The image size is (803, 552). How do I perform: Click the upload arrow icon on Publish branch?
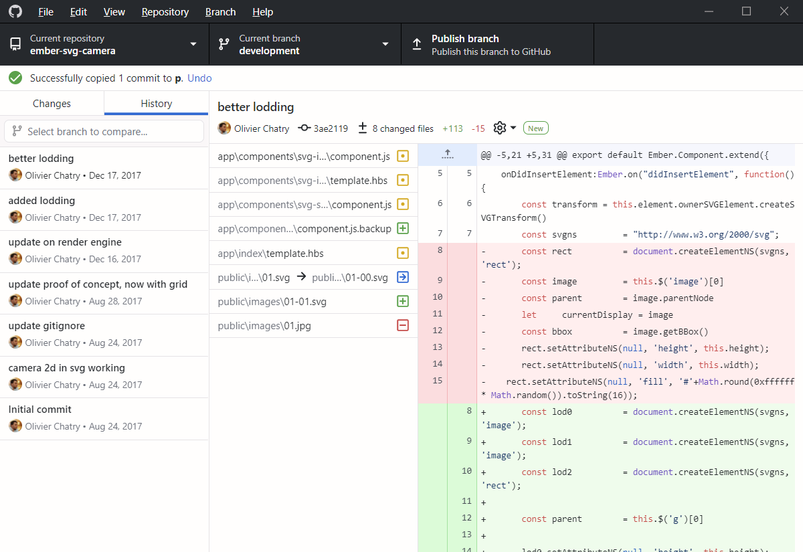pyautogui.click(x=416, y=43)
